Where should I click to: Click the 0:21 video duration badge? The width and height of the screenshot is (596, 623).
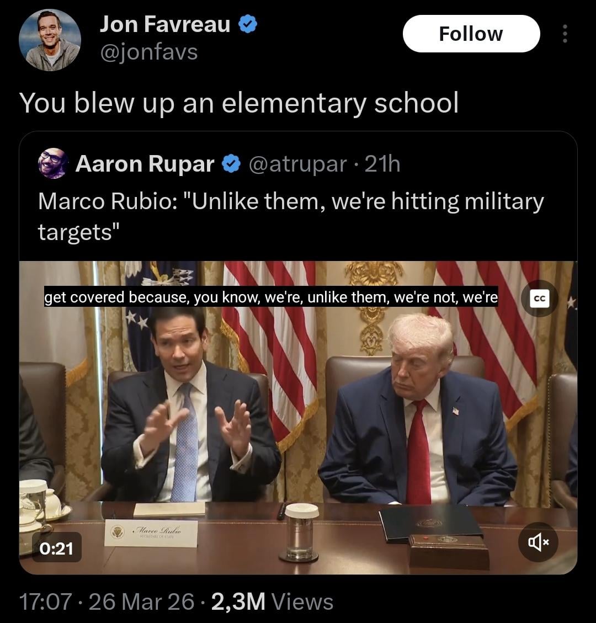(x=56, y=547)
